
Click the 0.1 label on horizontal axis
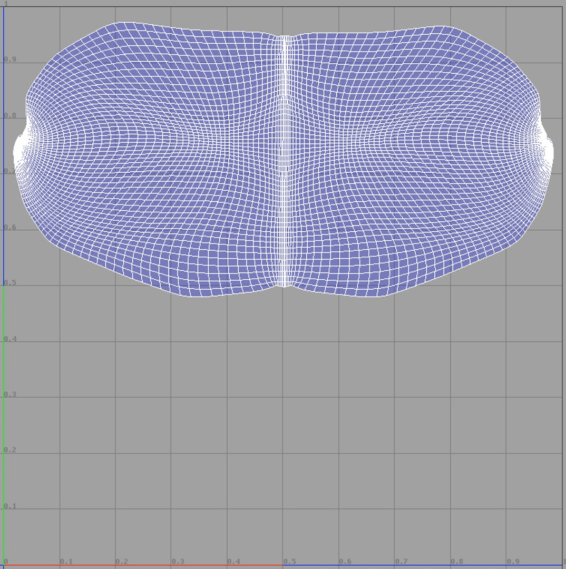66,562
